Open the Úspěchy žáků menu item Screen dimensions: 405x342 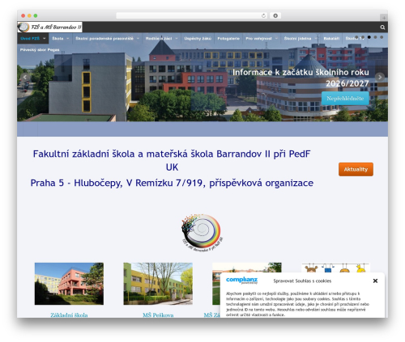tap(198, 39)
